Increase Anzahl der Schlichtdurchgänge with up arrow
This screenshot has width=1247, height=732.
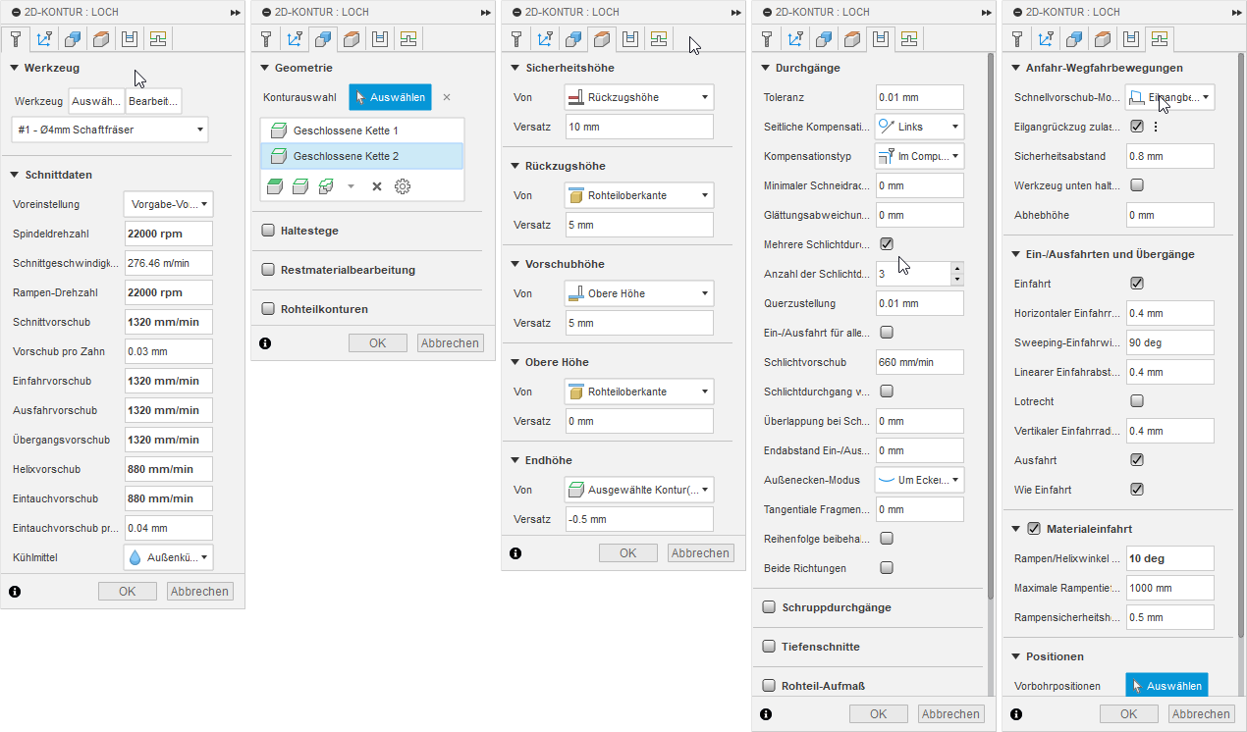[x=957, y=268]
